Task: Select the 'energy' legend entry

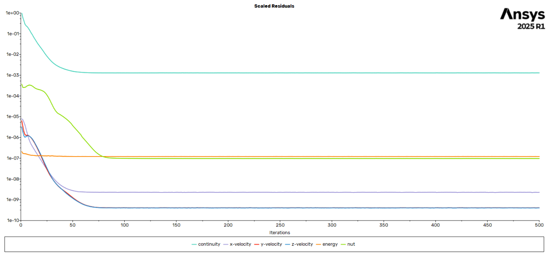Action: click(327, 244)
